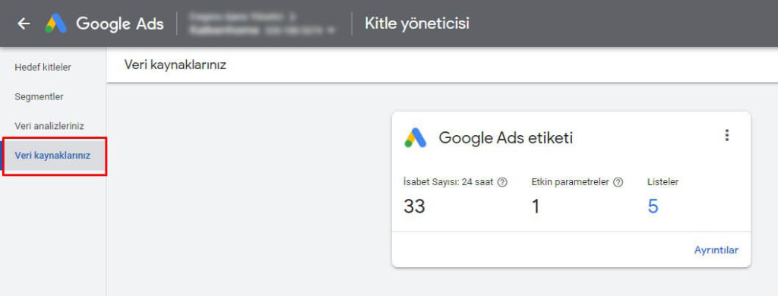
Task: Click help icon beside İsabet Sayısı
Action: (502, 182)
